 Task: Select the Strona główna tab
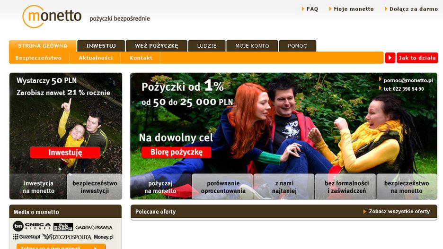(43, 46)
